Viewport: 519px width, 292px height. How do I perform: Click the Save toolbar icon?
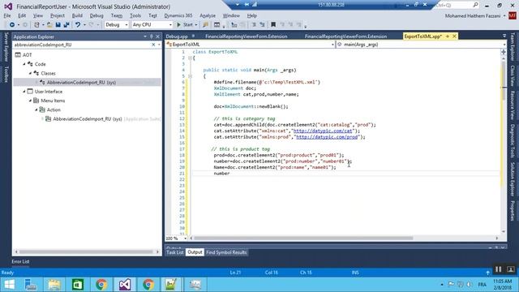58,25
